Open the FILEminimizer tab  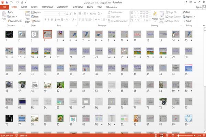coord(112,7)
